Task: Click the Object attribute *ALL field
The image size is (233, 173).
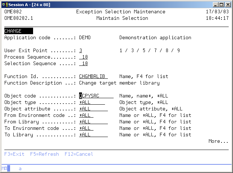Action: coord(93,109)
